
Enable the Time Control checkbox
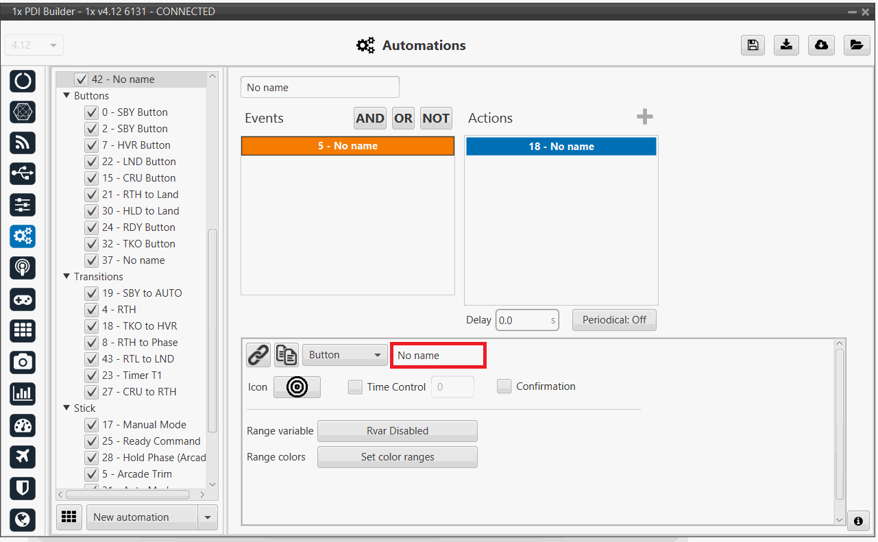pos(355,387)
